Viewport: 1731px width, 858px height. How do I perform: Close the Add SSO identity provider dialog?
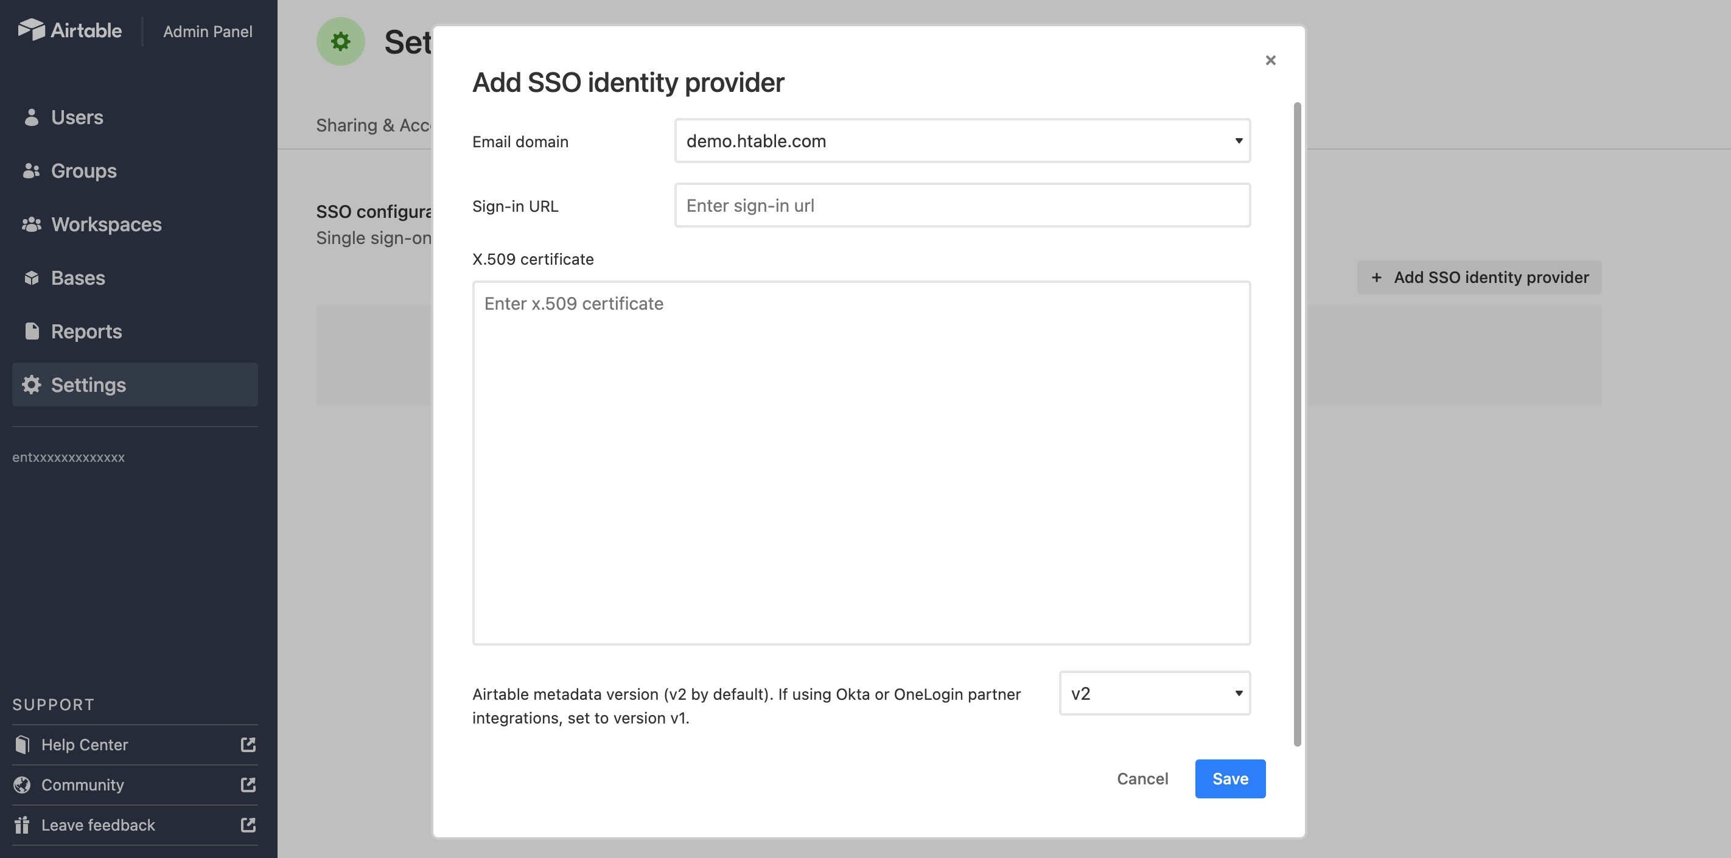1270,60
